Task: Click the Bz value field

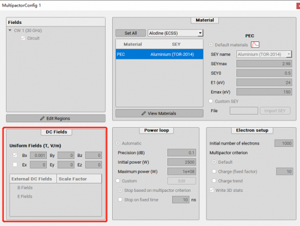Action: pyautogui.click(x=94, y=155)
